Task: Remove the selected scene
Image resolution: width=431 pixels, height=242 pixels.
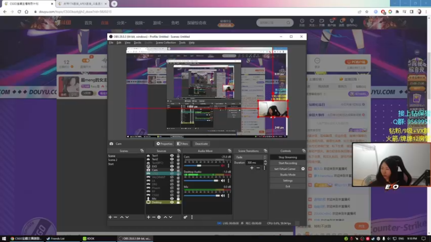Action: (x=115, y=217)
